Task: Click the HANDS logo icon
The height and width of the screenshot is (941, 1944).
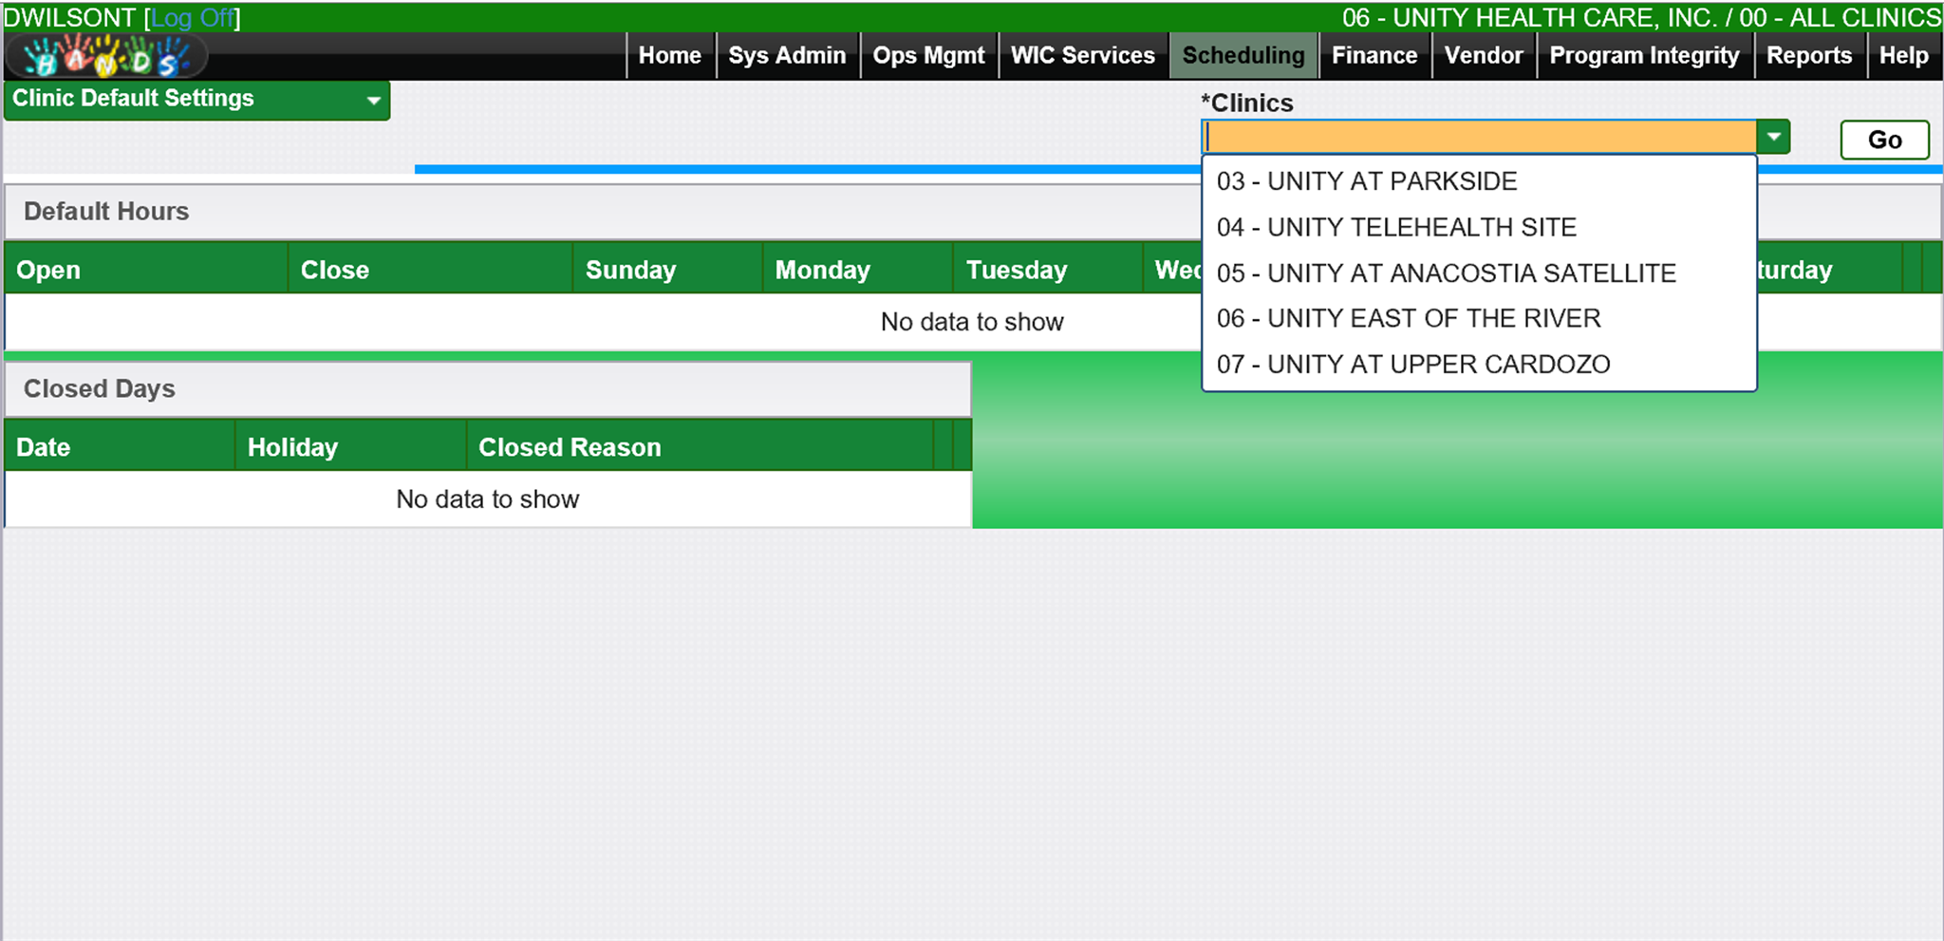Action: click(x=104, y=57)
